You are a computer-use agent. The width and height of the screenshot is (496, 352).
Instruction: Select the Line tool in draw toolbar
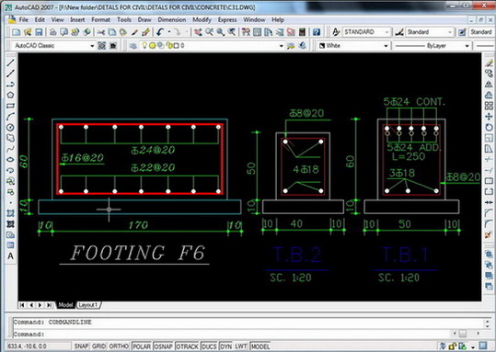coord(10,62)
